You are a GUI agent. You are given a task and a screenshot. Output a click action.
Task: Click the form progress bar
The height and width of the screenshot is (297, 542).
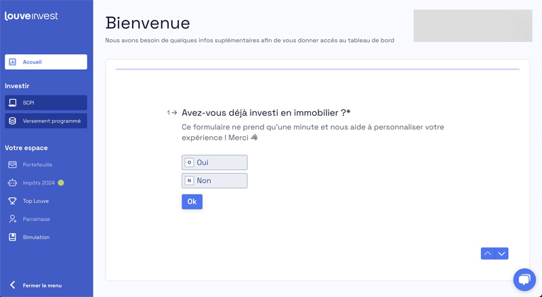(317, 69)
